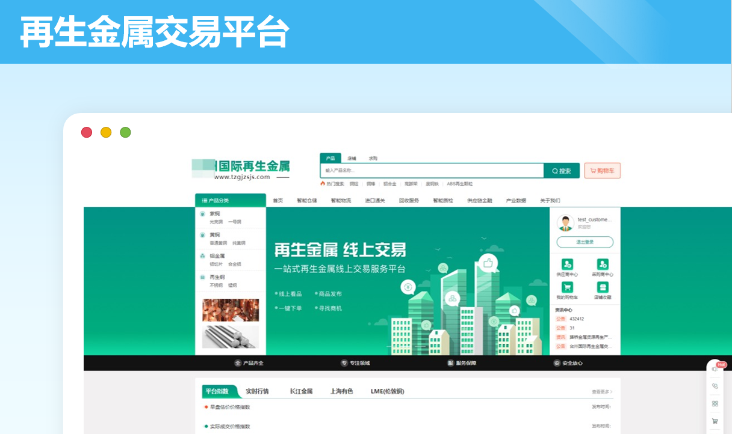Viewport: 732px width, 434px height.
Task: Click the test_customer user avatar
Action: tap(565, 223)
